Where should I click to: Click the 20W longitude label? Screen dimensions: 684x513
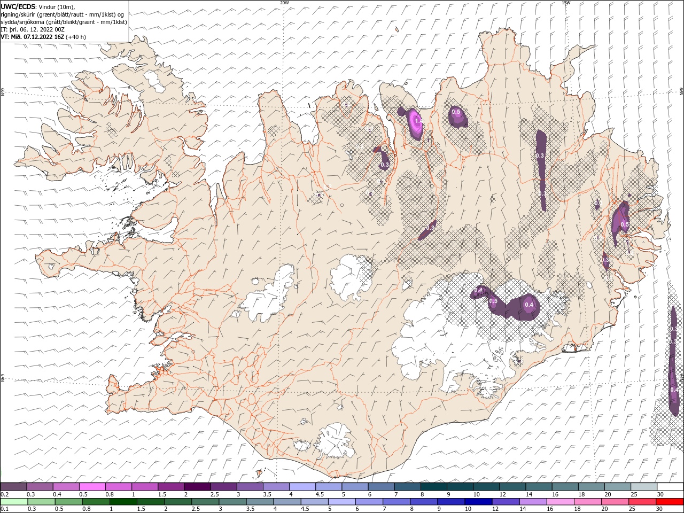[x=284, y=3]
